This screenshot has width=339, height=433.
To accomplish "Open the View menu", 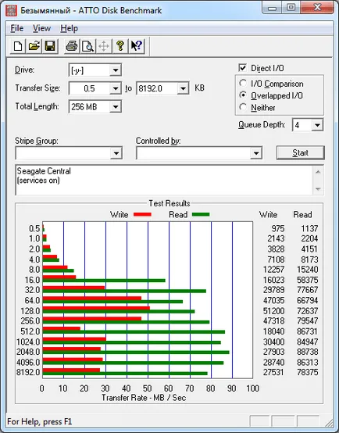I will pyautogui.click(x=41, y=28).
